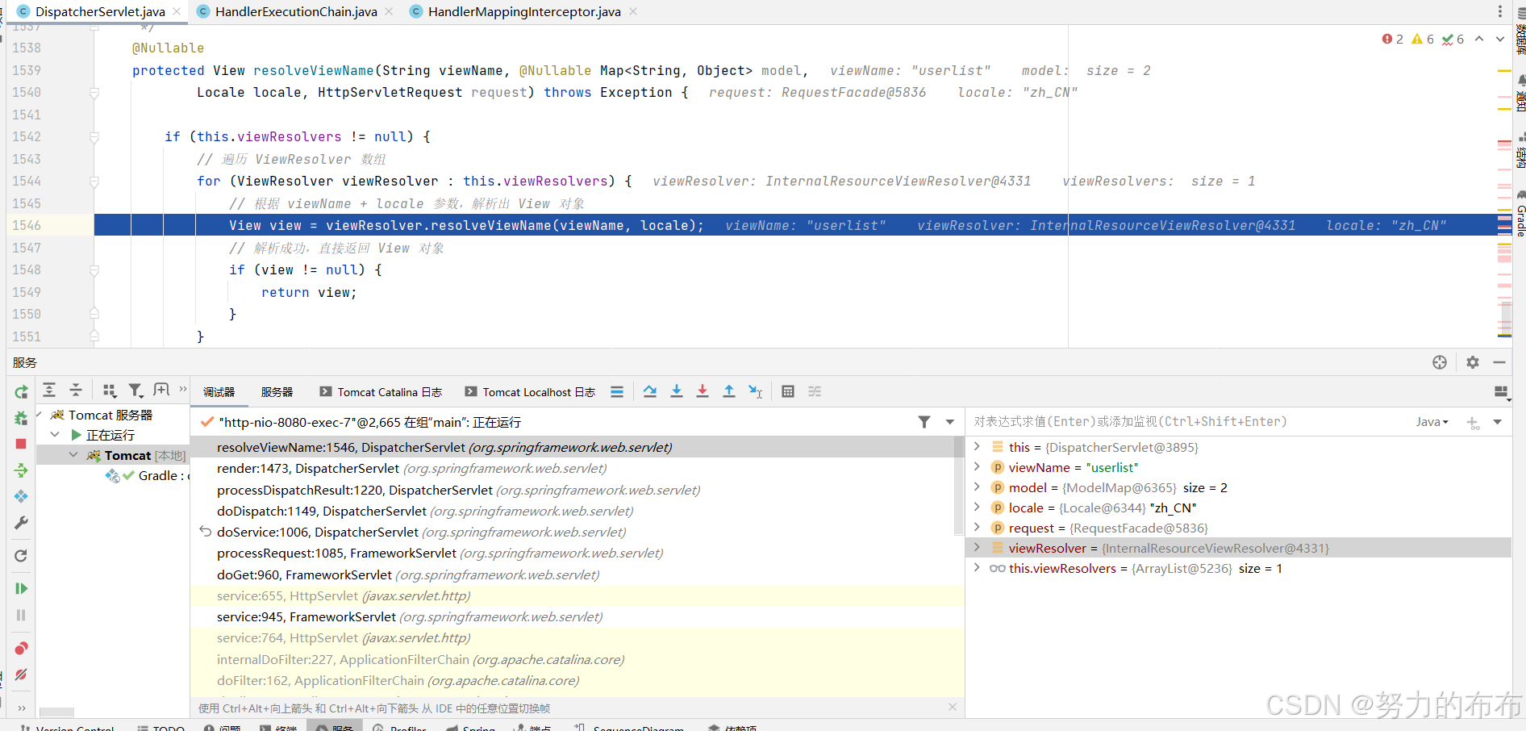Open the Tomcat Localhost 日志 tab
Image resolution: width=1526 pixels, height=731 pixels.
point(530,392)
